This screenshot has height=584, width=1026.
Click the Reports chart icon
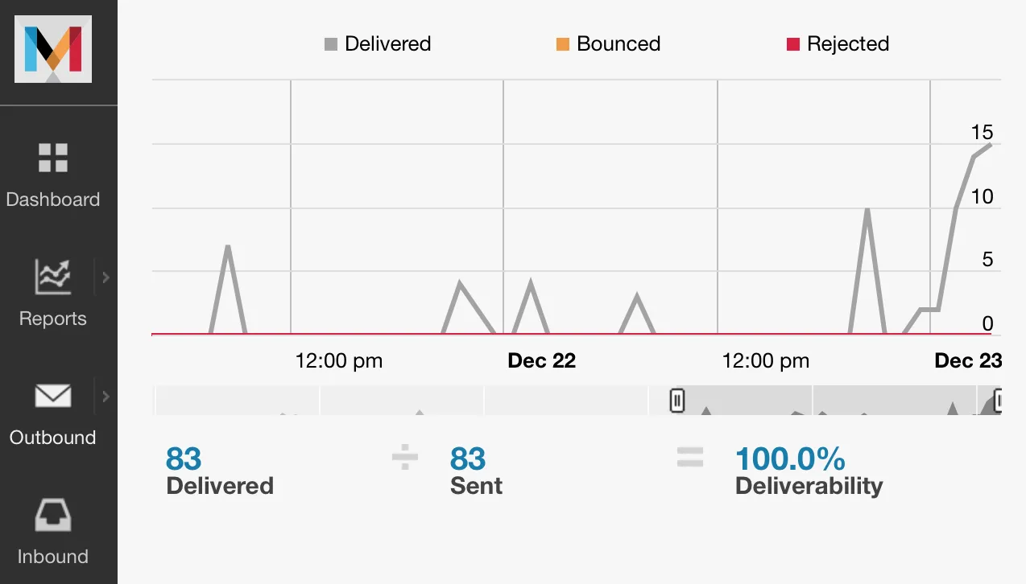tap(53, 276)
